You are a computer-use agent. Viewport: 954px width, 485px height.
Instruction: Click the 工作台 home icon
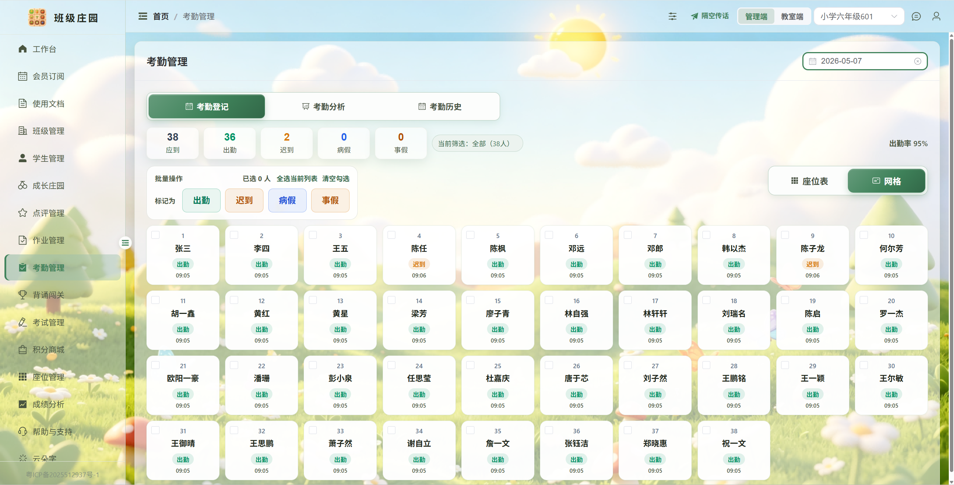pyautogui.click(x=23, y=49)
